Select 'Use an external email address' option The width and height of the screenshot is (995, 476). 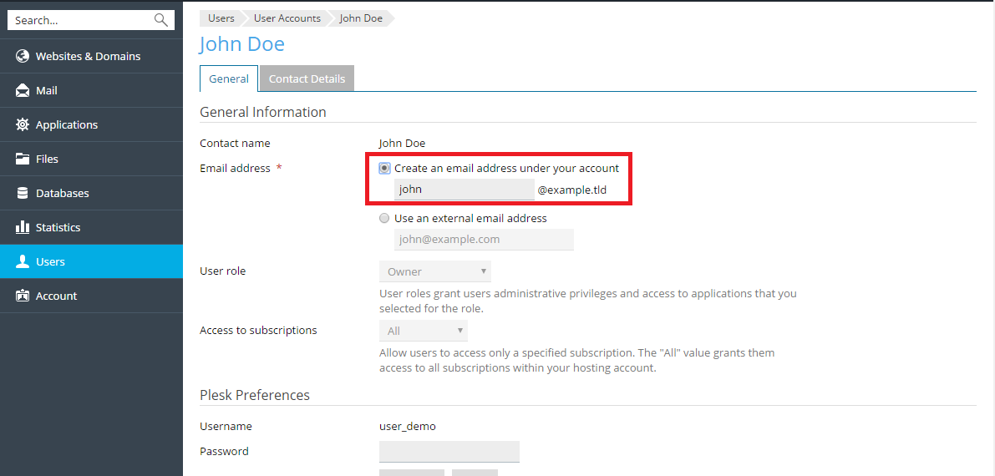(x=384, y=218)
